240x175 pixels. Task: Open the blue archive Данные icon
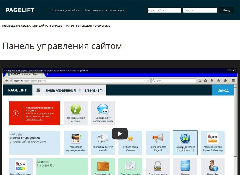(x=185, y=165)
